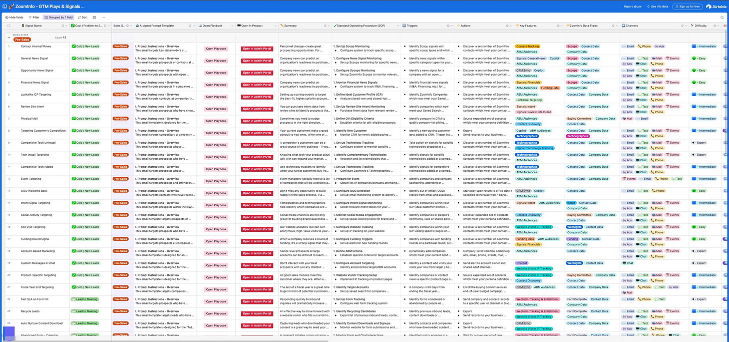Click the Report abuse link
The height and width of the screenshot is (342, 729).
point(633,7)
